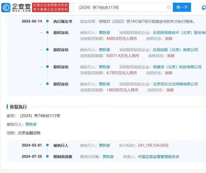Click 贾跃亭 in the 限制高消费 row
Viewport: 206px width, 173px height.
108,157
